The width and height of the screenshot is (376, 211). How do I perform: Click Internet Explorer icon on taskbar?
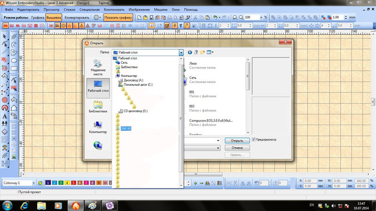(25, 205)
